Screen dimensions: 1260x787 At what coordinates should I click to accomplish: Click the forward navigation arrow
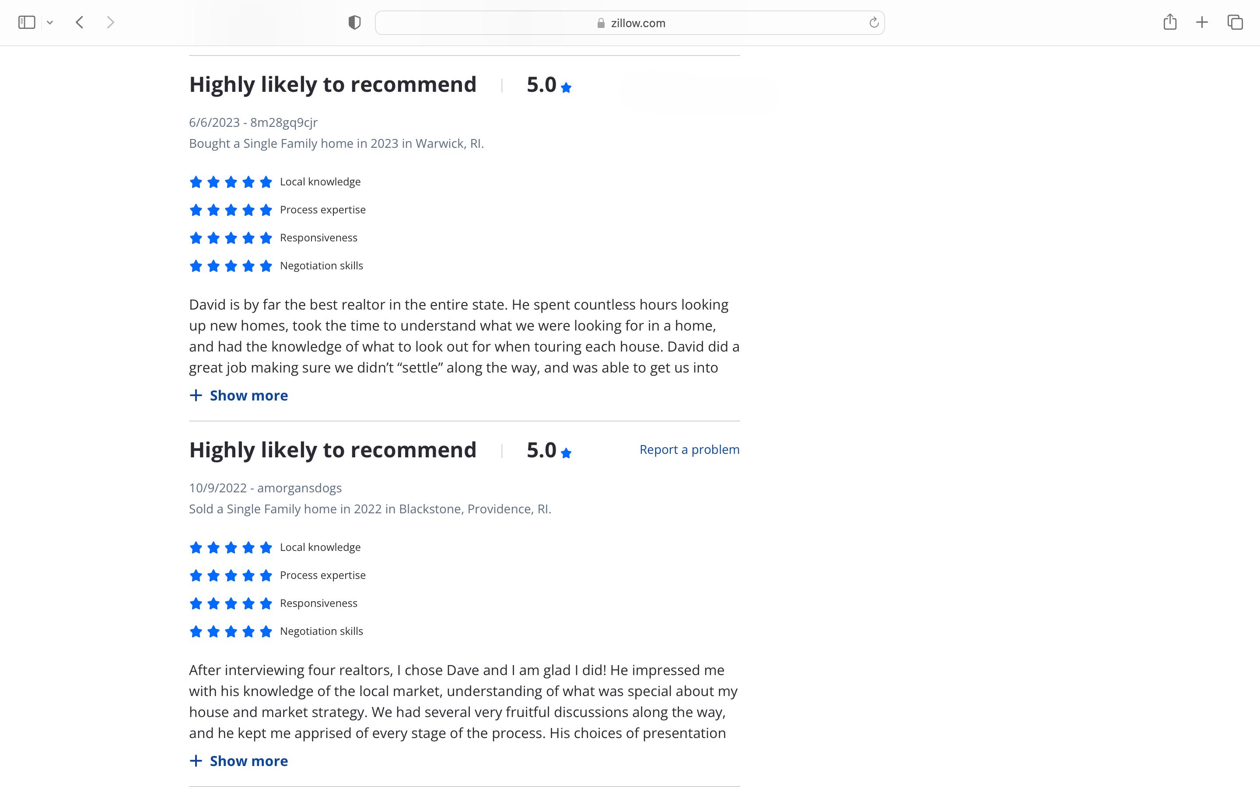(x=110, y=22)
